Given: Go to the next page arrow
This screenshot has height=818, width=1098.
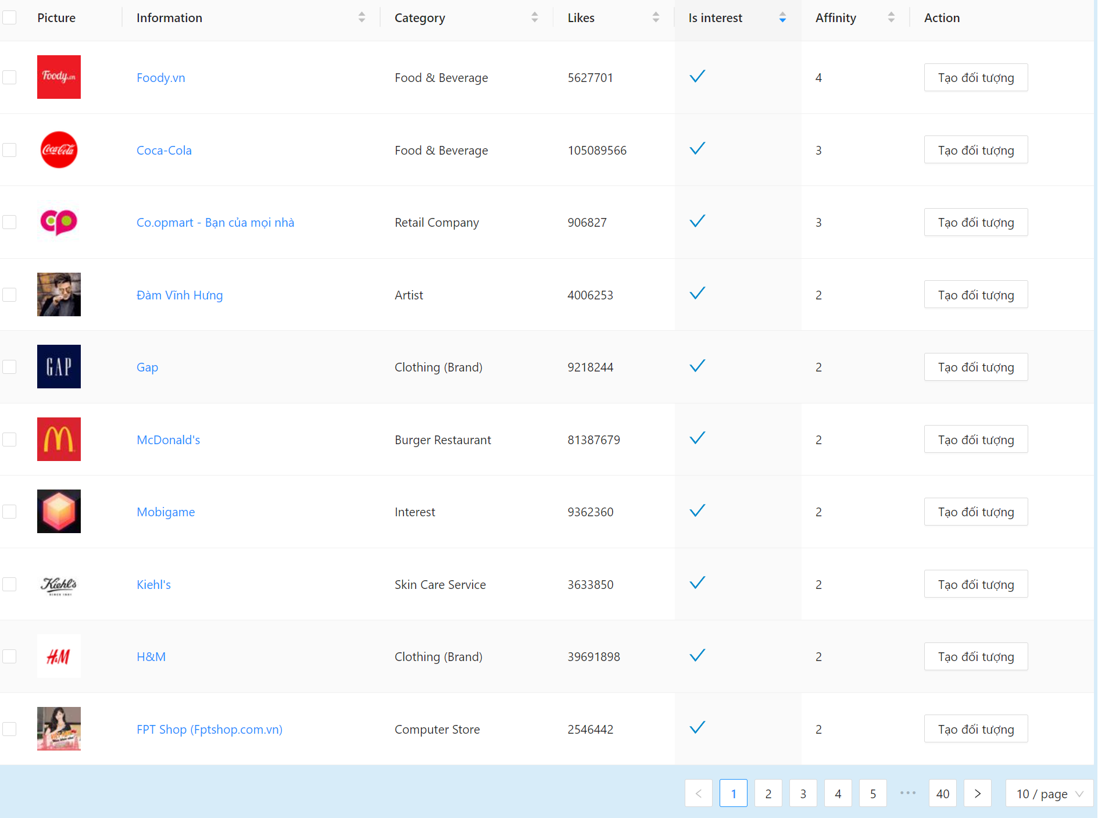Looking at the screenshot, I should tap(978, 794).
